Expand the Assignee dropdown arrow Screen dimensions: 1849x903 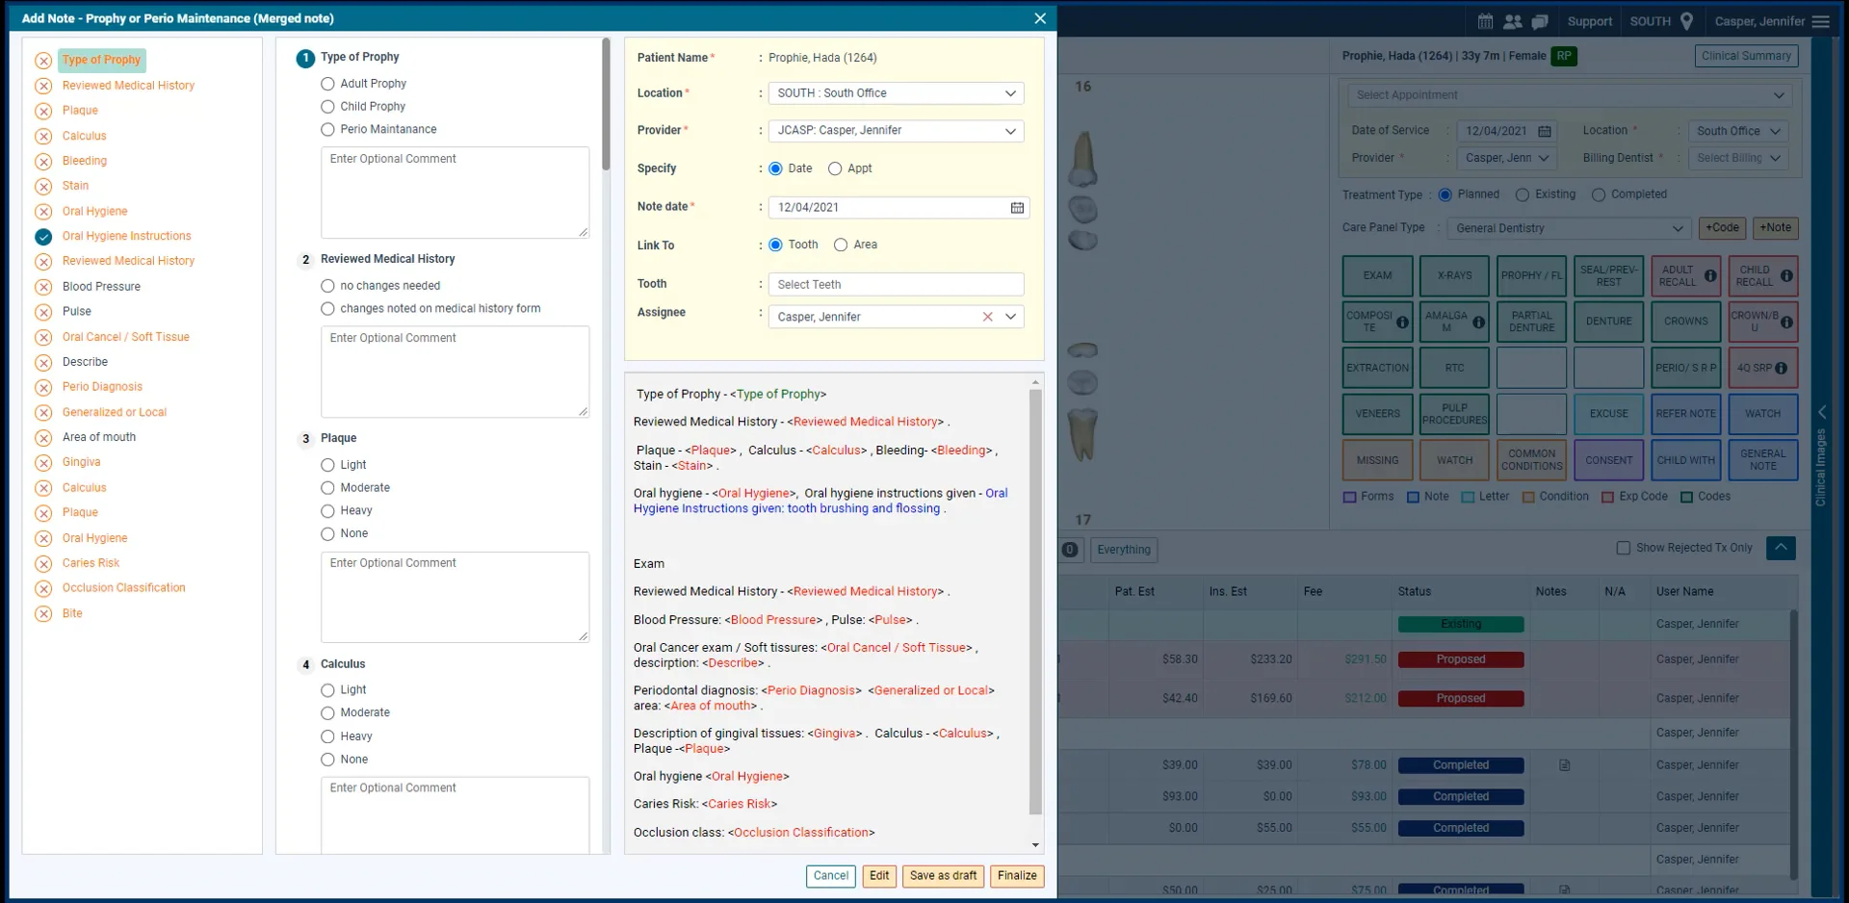tap(1010, 317)
